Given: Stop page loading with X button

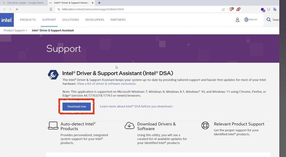Looking at the screenshot, I should click(x=17, y=9).
